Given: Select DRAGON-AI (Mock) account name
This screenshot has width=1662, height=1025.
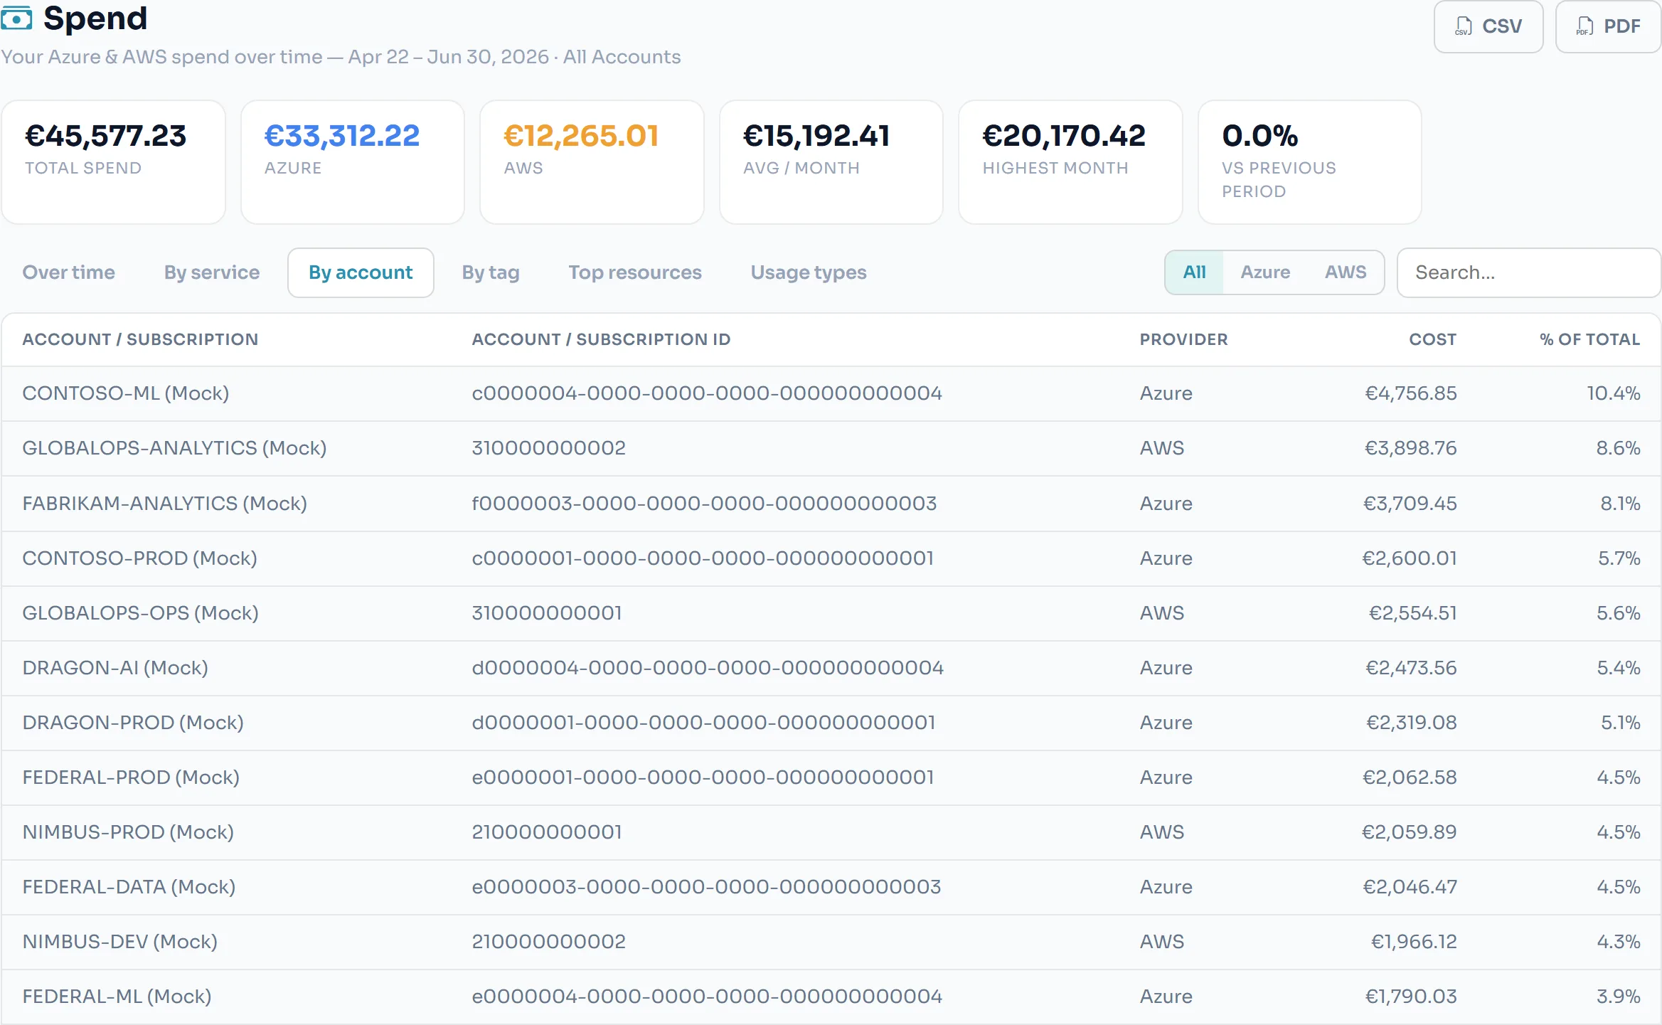Looking at the screenshot, I should click(x=115, y=668).
